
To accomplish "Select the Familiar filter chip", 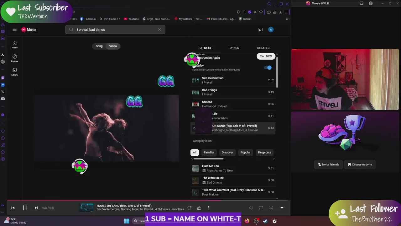I will click(209, 153).
